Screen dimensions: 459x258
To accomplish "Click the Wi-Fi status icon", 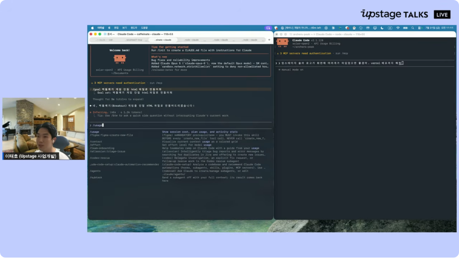I will (398, 28).
